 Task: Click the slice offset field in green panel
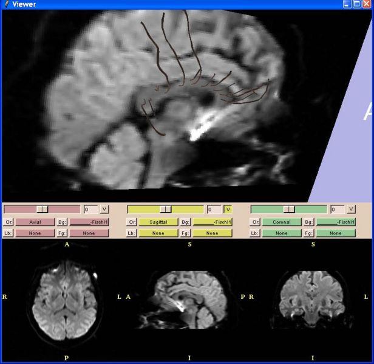[x=336, y=209]
